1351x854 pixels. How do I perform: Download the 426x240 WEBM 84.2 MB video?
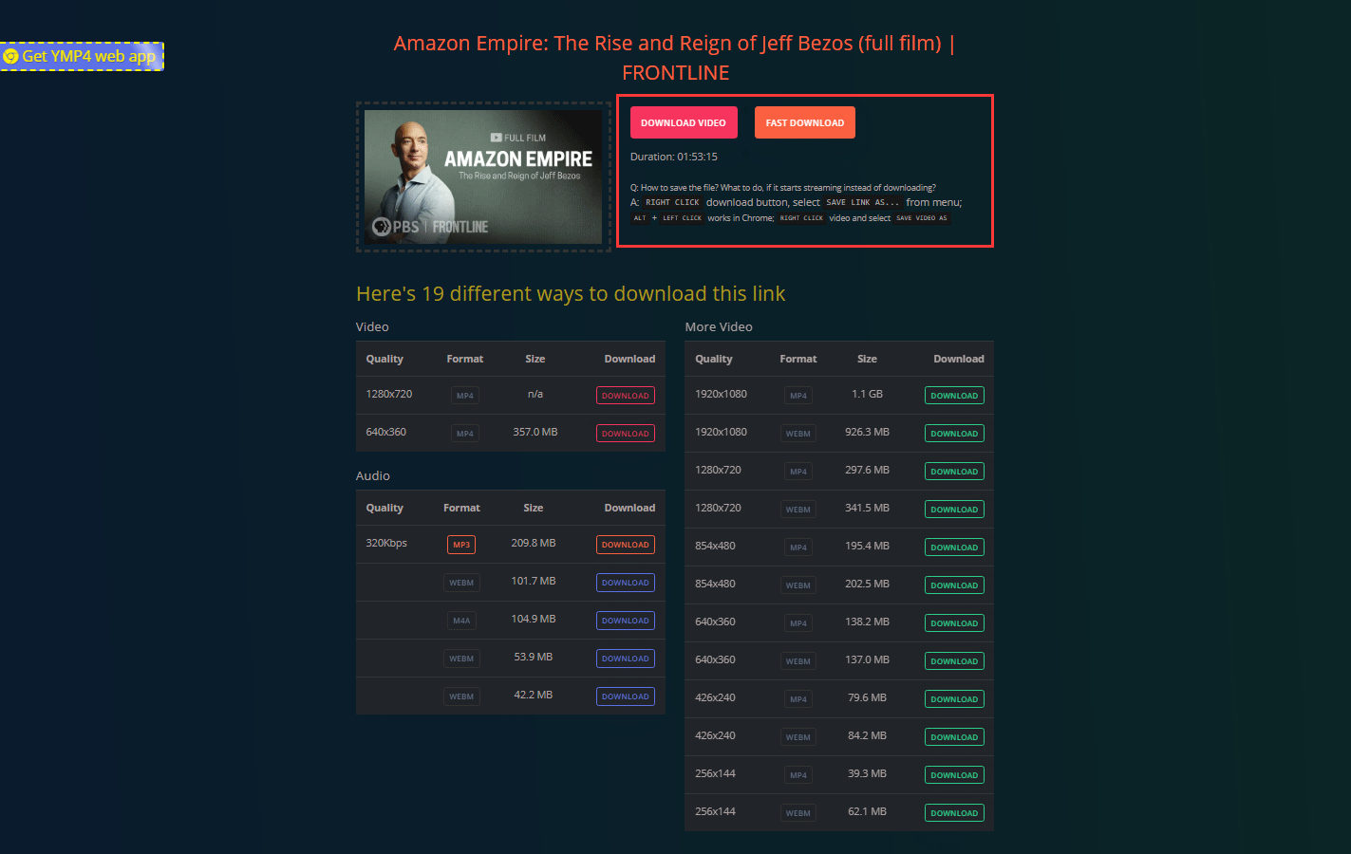pyautogui.click(x=954, y=737)
